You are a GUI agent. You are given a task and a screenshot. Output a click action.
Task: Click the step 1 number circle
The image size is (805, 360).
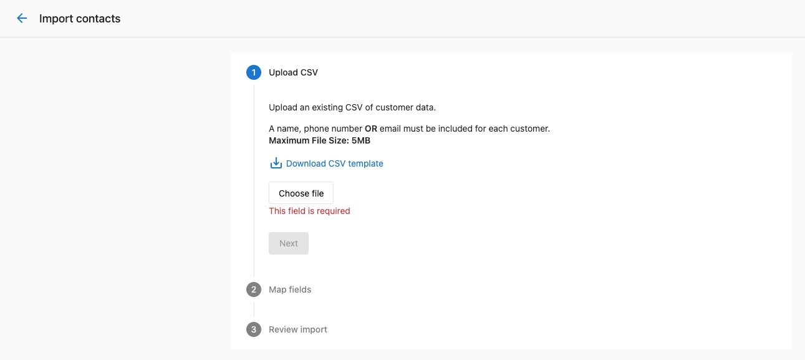pos(254,72)
